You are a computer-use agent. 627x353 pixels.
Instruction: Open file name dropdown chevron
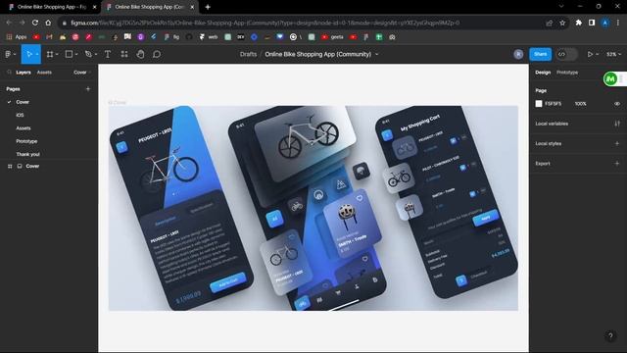click(x=376, y=55)
